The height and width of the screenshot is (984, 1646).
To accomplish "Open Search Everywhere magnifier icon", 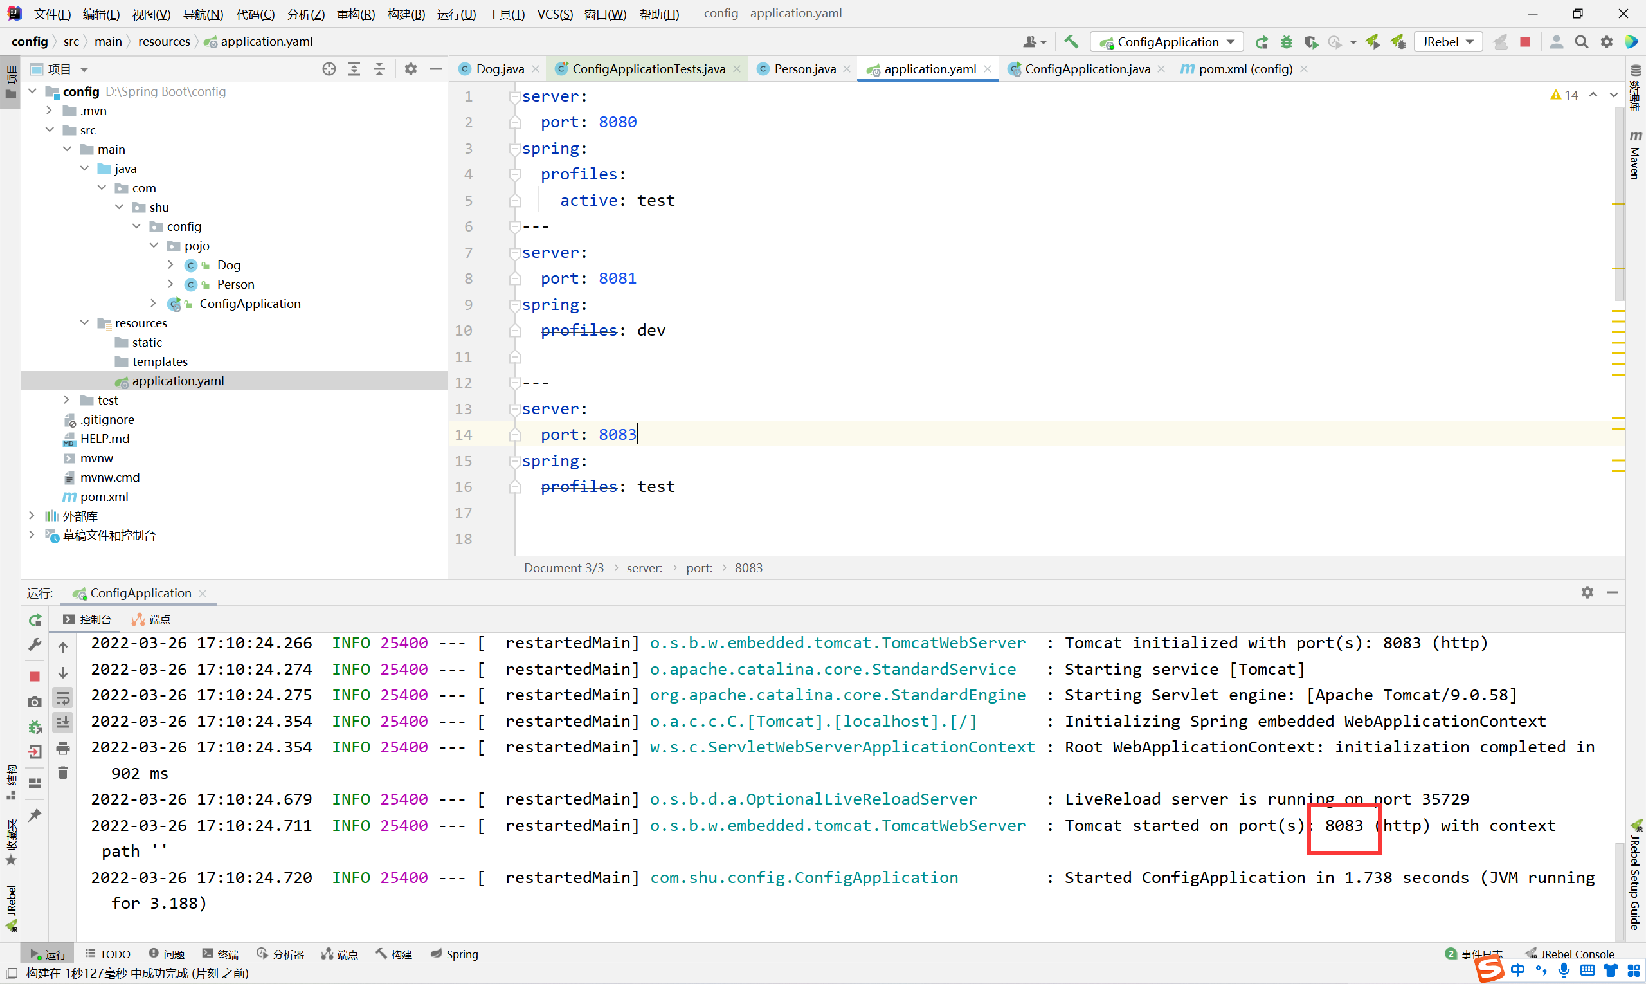I will 1581,42.
